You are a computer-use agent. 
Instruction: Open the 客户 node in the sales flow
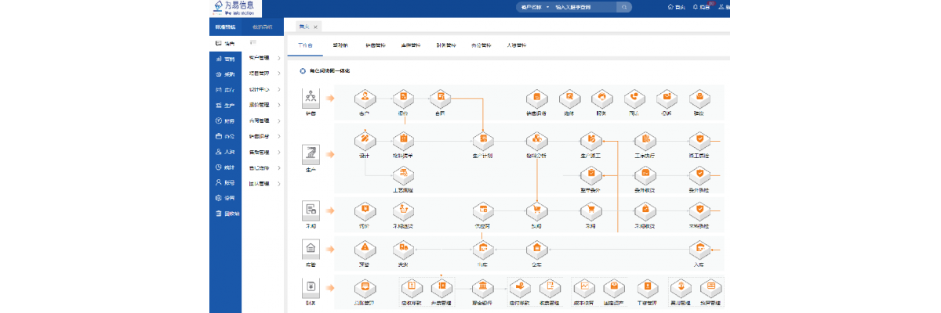click(x=364, y=99)
